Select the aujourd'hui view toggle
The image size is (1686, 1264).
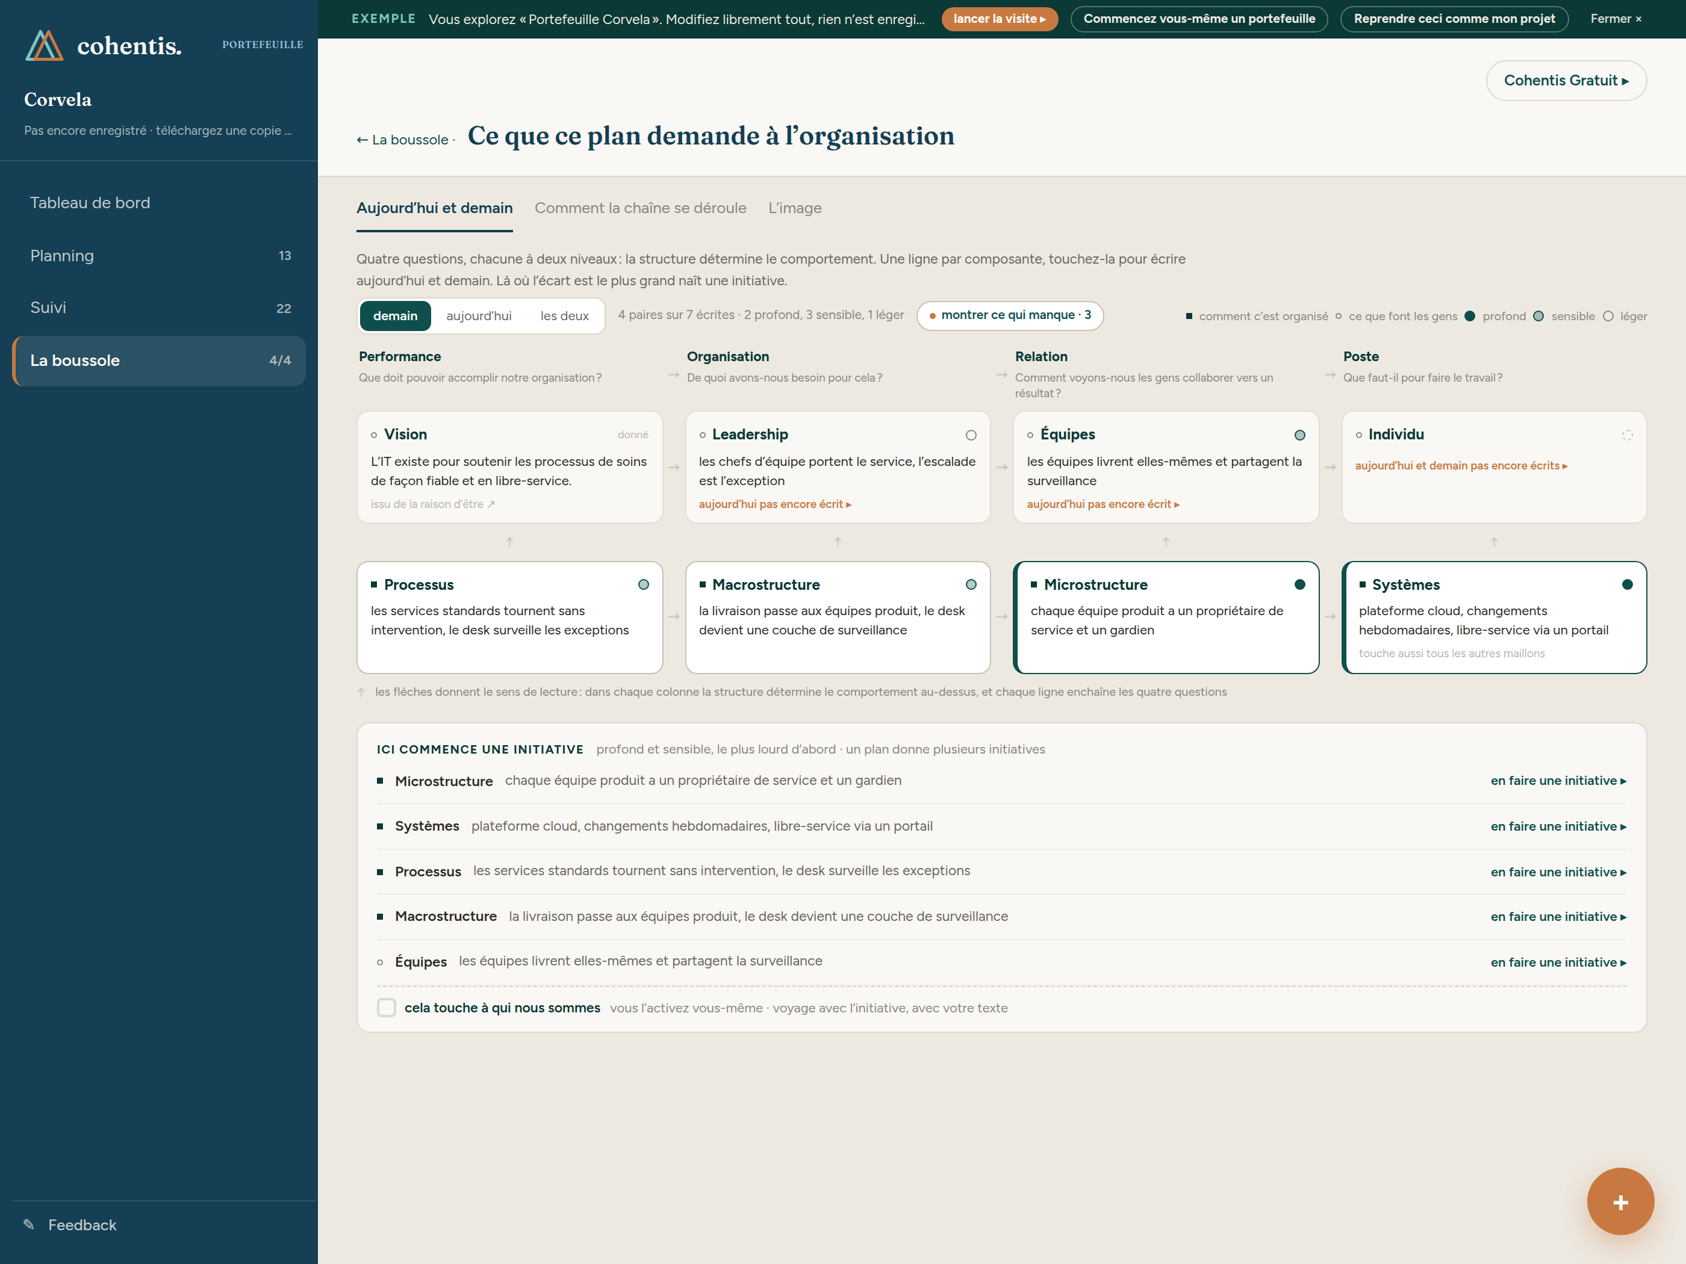(479, 315)
